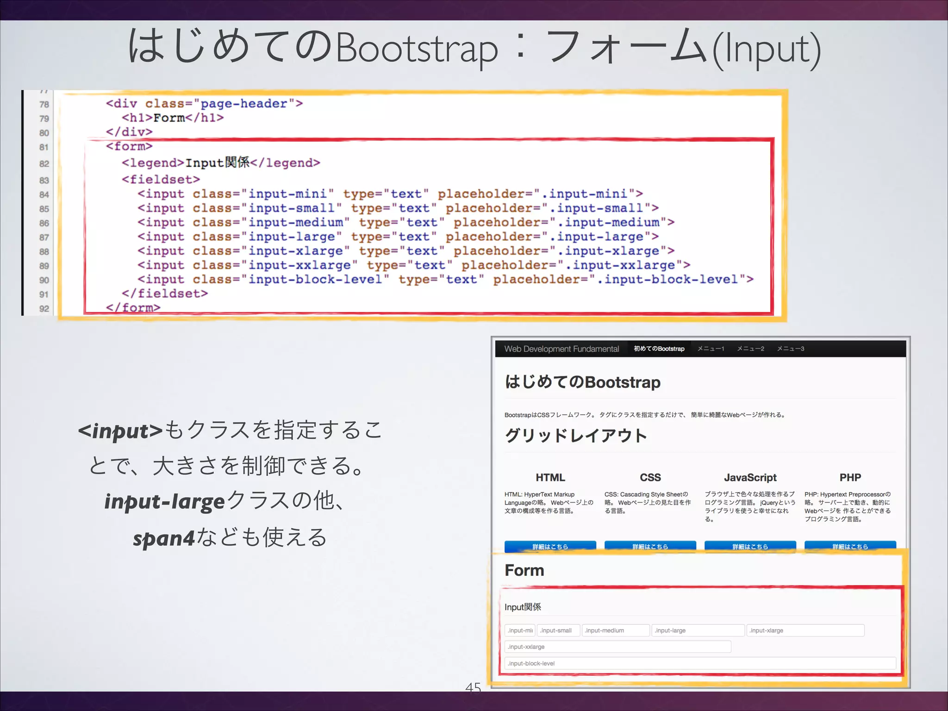Image resolution: width=948 pixels, height=711 pixels.
Task: Focus the .input-large text field
Action: point(699,630)
